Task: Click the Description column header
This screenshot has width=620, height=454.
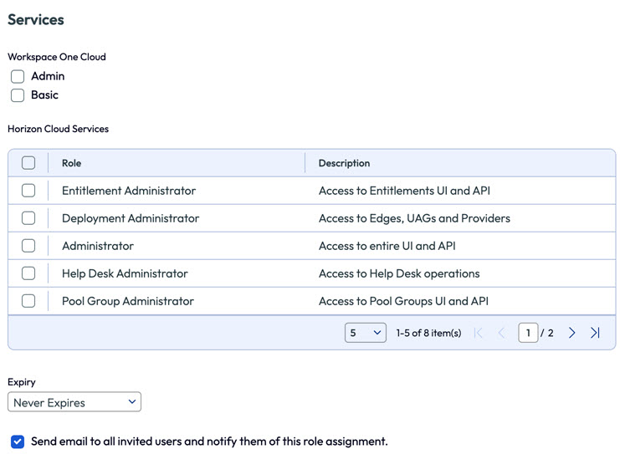Action: (345, 163)
